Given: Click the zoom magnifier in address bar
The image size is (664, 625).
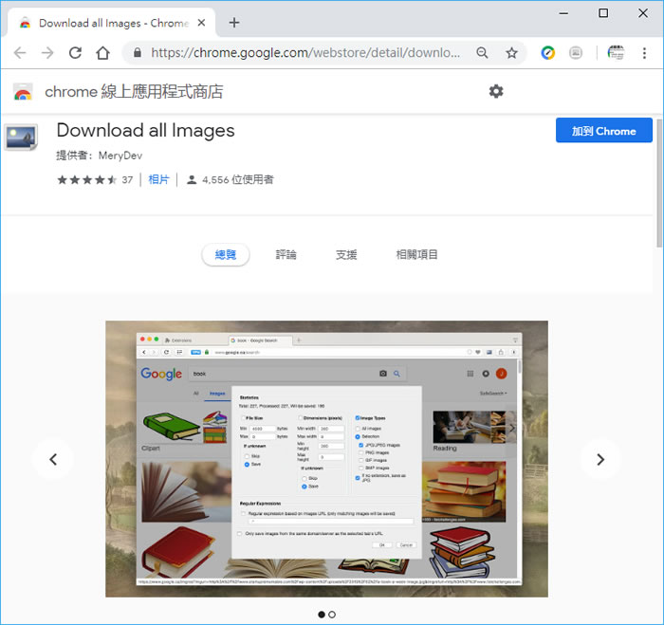Looking at the screenshot, I should point(482,53).
